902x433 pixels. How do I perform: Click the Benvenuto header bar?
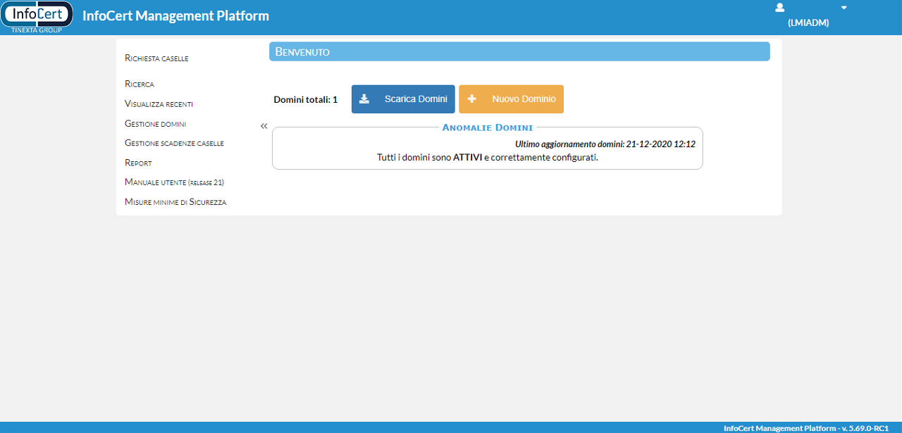coord(519,51)
